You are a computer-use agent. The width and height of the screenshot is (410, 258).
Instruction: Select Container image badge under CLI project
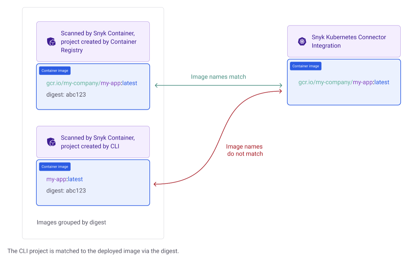click(x=55, y=167)
